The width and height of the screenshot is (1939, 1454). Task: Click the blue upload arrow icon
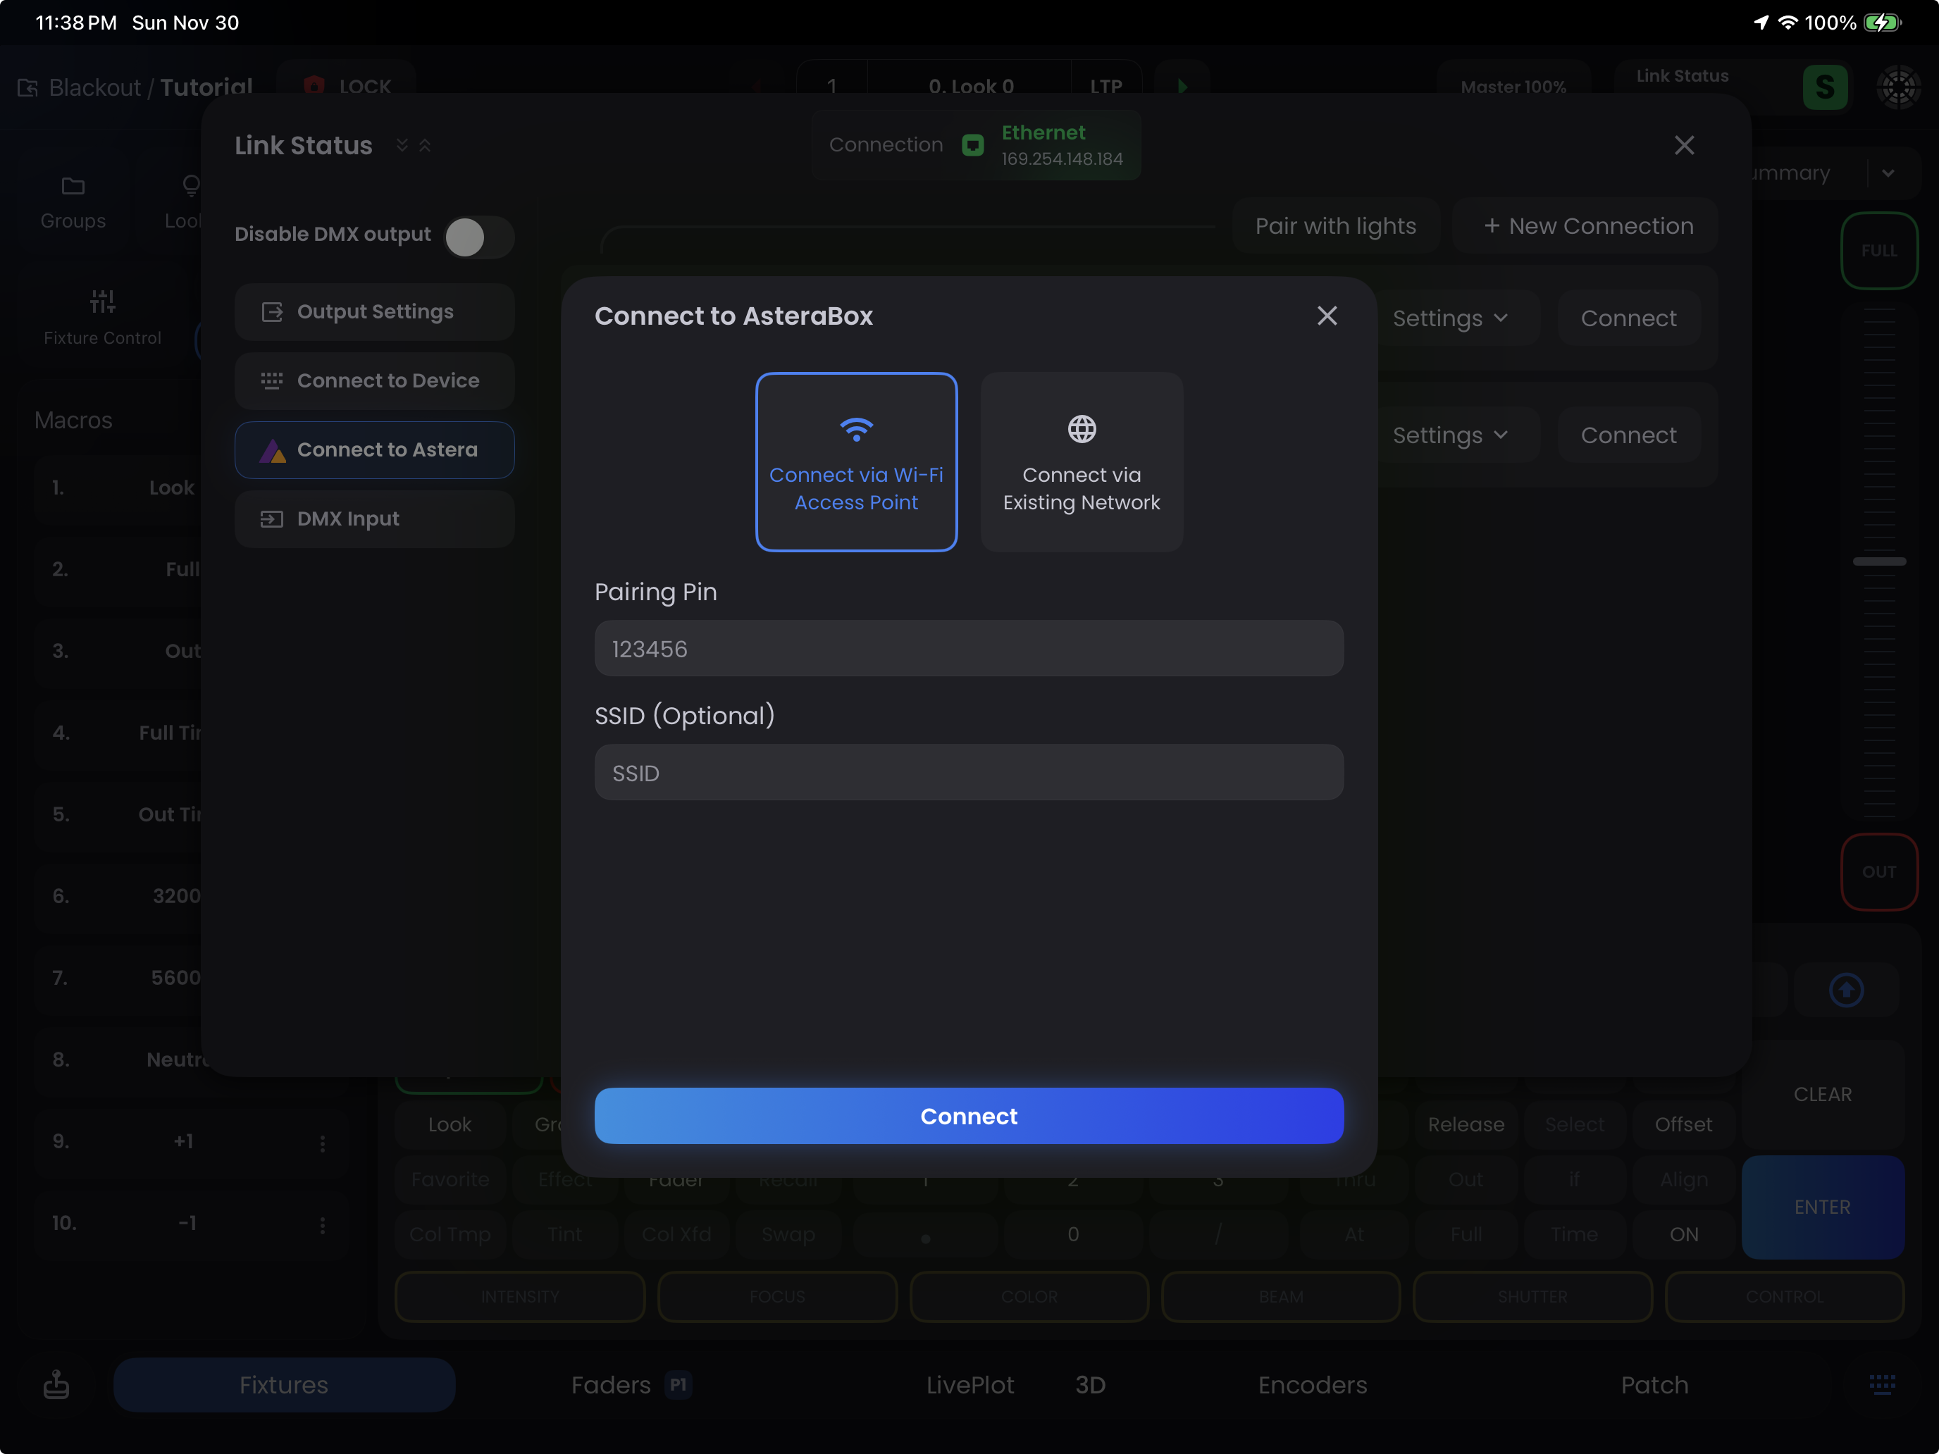[1845, 990]
